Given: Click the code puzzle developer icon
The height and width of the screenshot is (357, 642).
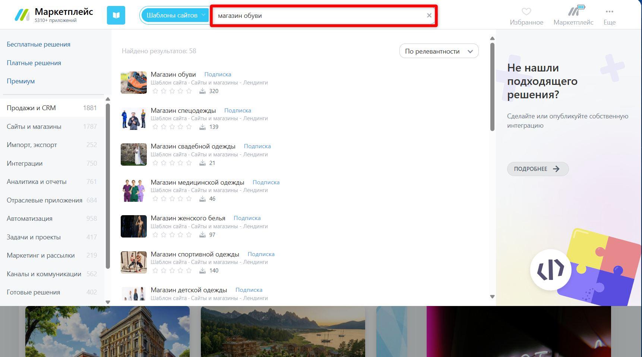Looking at the screenshot, I should [x=551, y=269].
